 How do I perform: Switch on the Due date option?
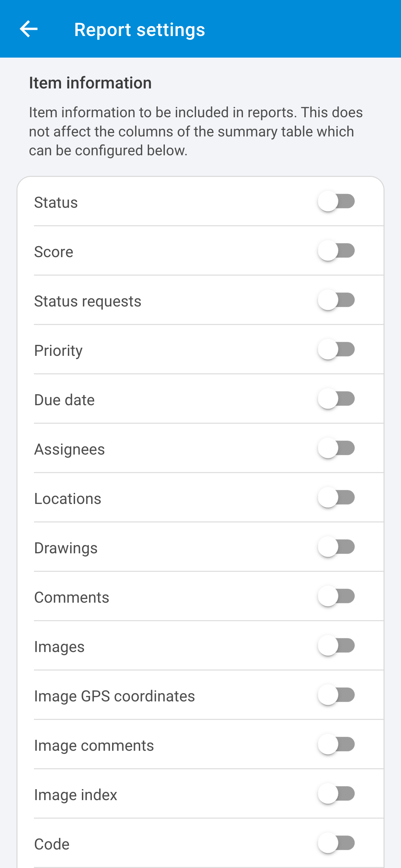click(x=336, y=399)
